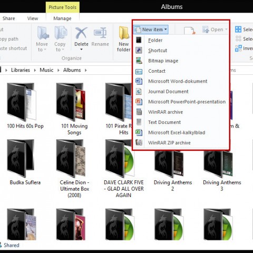
Task: Click Music in the address bar
Action: (x=46, y=70)
